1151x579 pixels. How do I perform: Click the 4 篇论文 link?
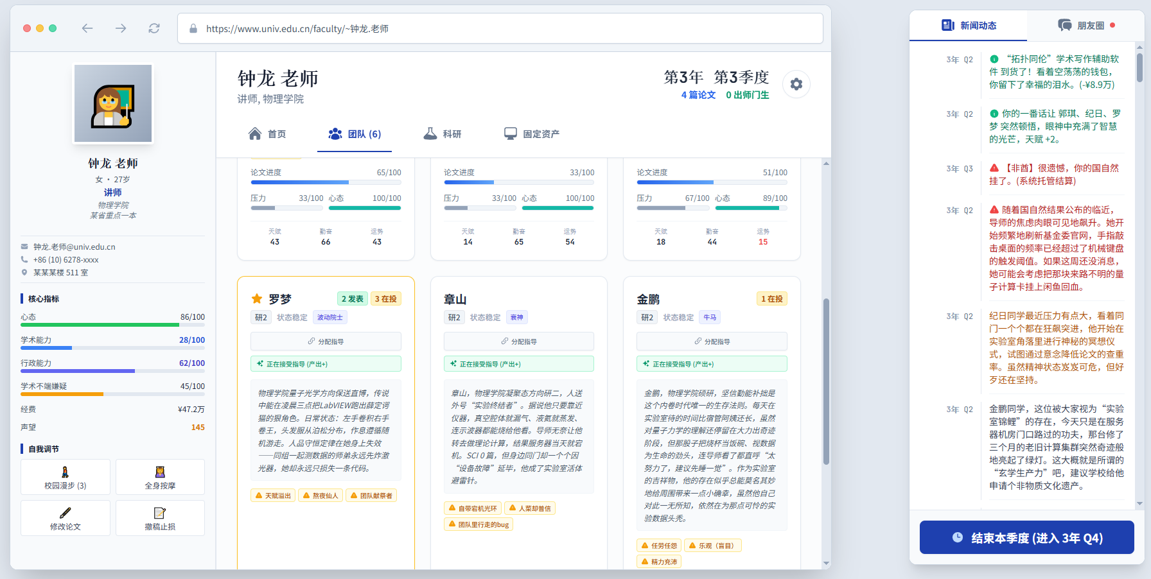click(x=698, y=95)
